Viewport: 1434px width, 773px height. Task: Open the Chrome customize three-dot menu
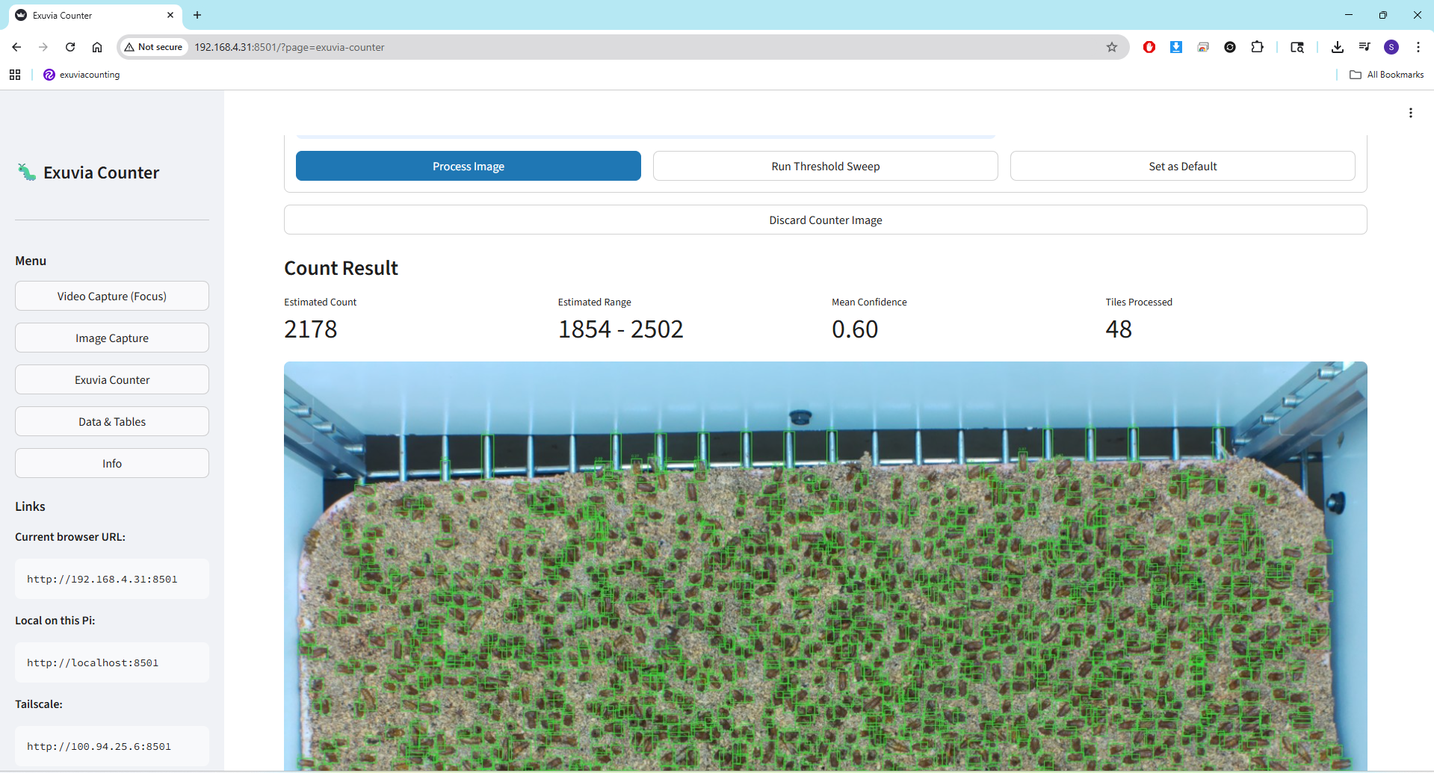1419,46
